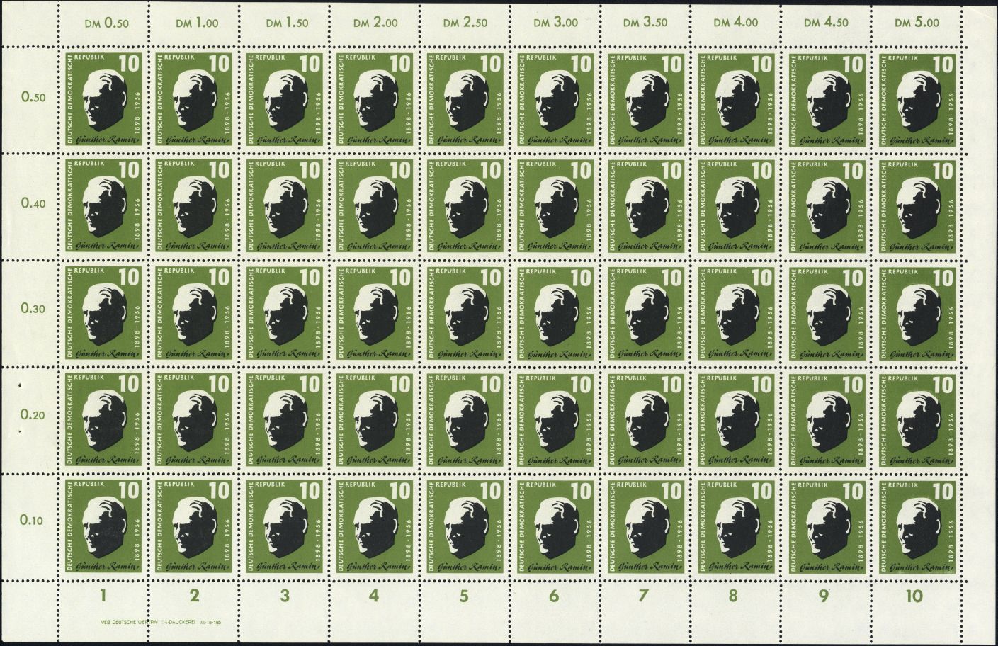Select column number '8' in bottom margin

[733, 596]
